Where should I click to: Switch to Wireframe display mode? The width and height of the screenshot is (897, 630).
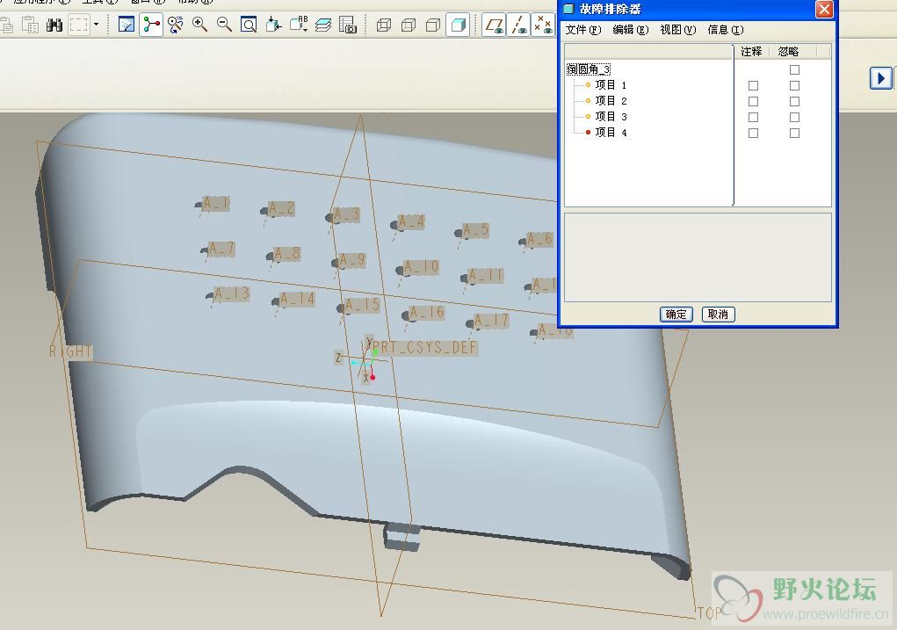[384, 25]
